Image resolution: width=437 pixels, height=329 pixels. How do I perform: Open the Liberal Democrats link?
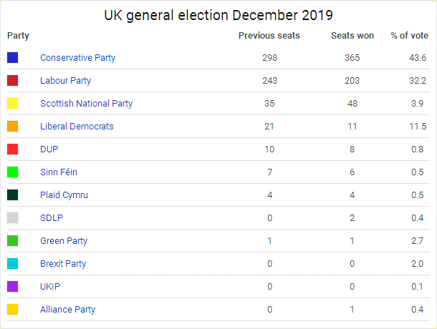pos(77,126)
